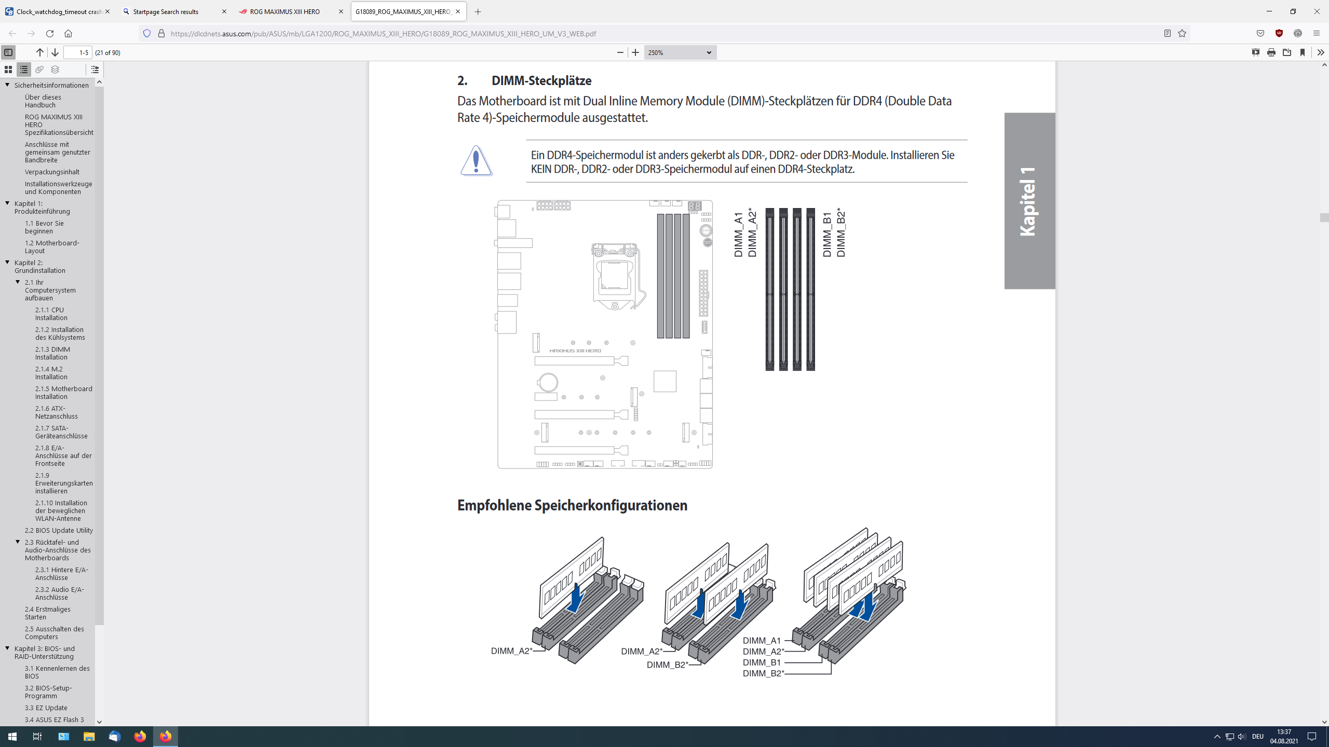Click the zoom in plus button
1329x747 pixels.
636,52
